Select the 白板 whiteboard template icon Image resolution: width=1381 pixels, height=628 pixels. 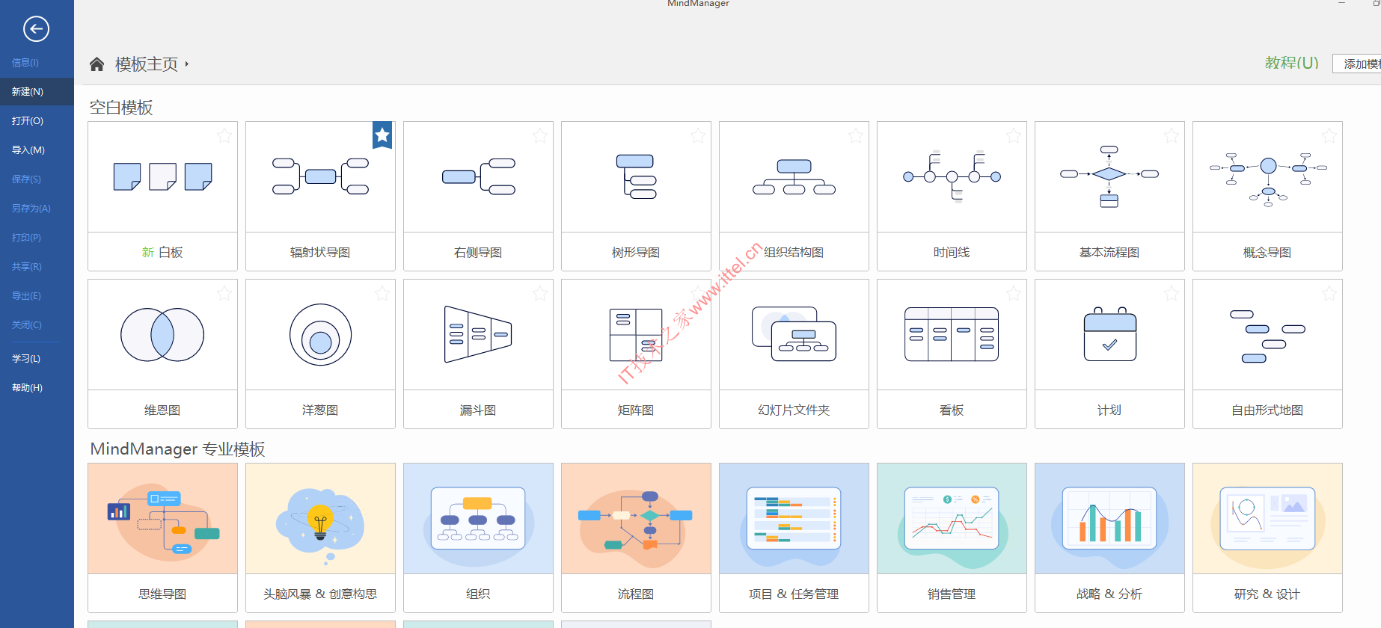pos(162,177)
